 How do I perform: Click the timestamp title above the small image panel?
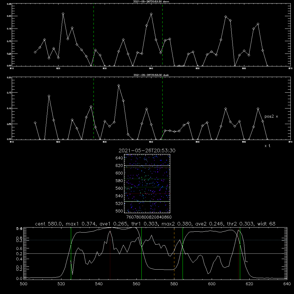tap(147, 151)
